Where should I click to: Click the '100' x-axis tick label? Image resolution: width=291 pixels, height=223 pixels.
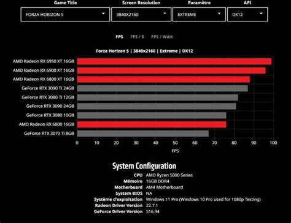click(273, 143)
